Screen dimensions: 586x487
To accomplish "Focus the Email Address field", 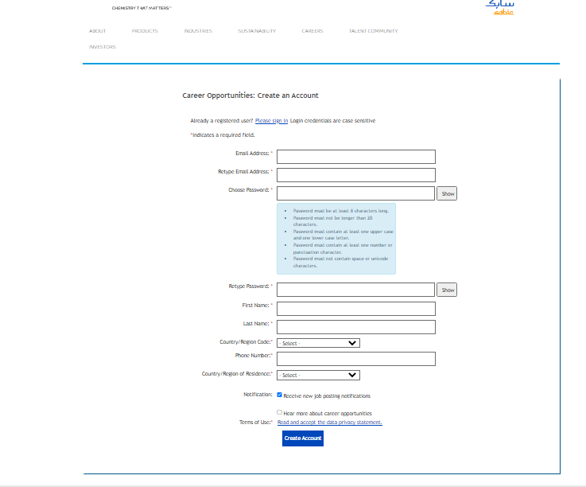I will coord(356,157).
